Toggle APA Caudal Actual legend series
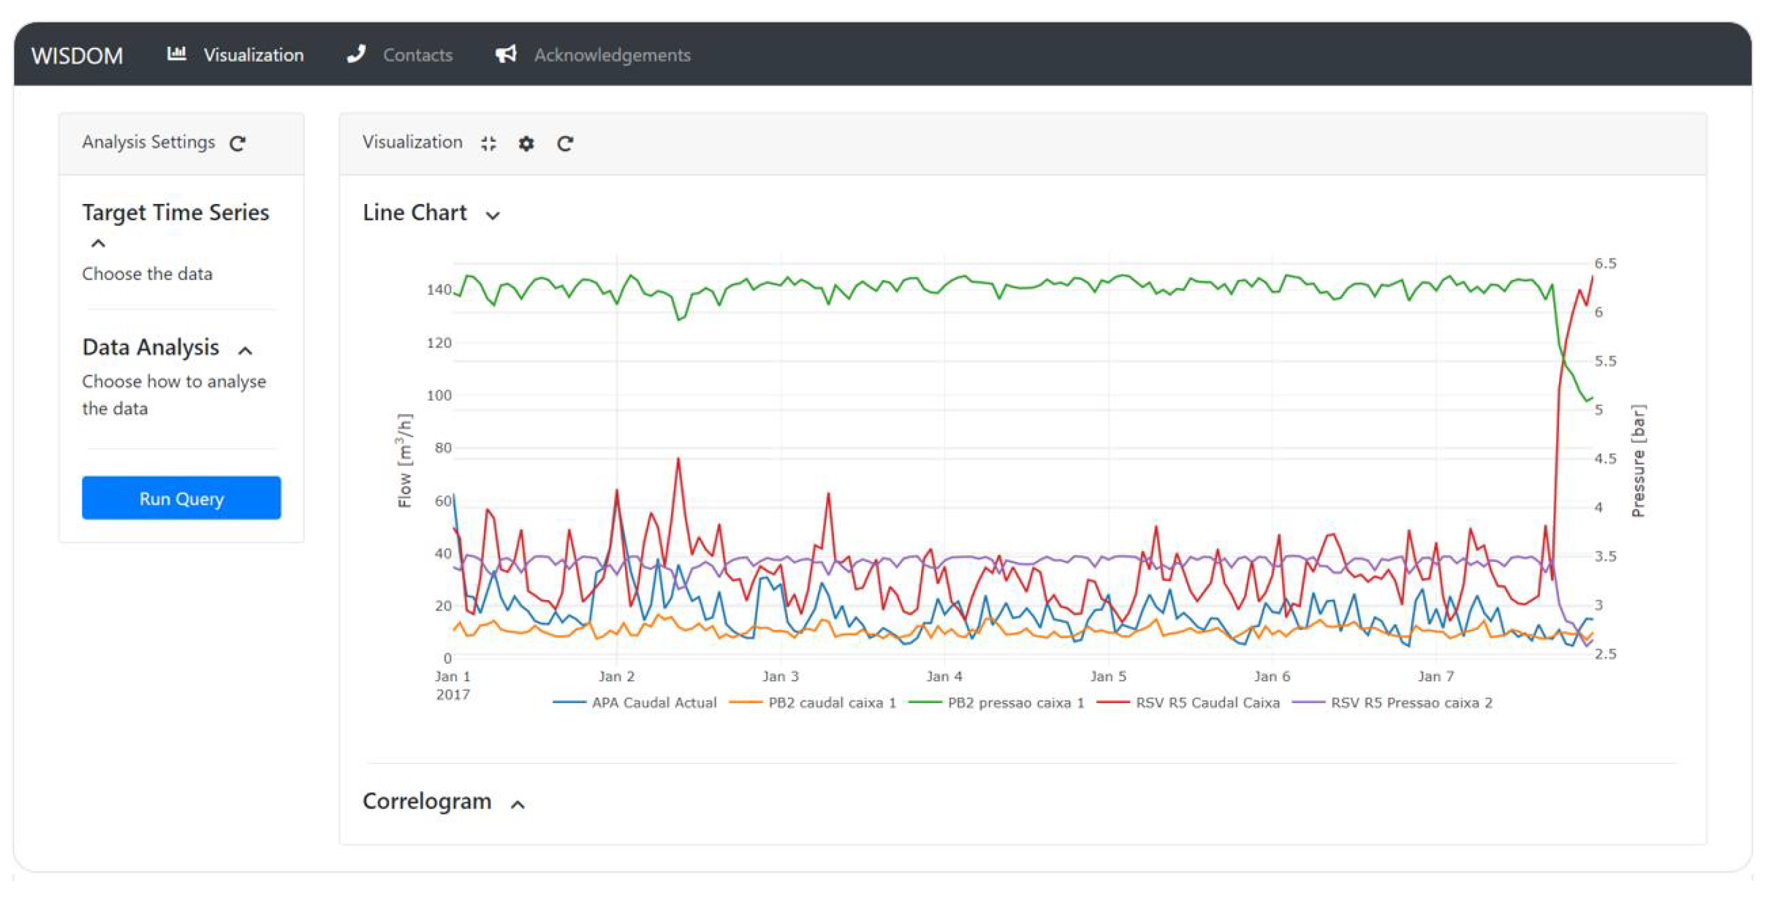The image size is (1772, 897). pos(653,702)
